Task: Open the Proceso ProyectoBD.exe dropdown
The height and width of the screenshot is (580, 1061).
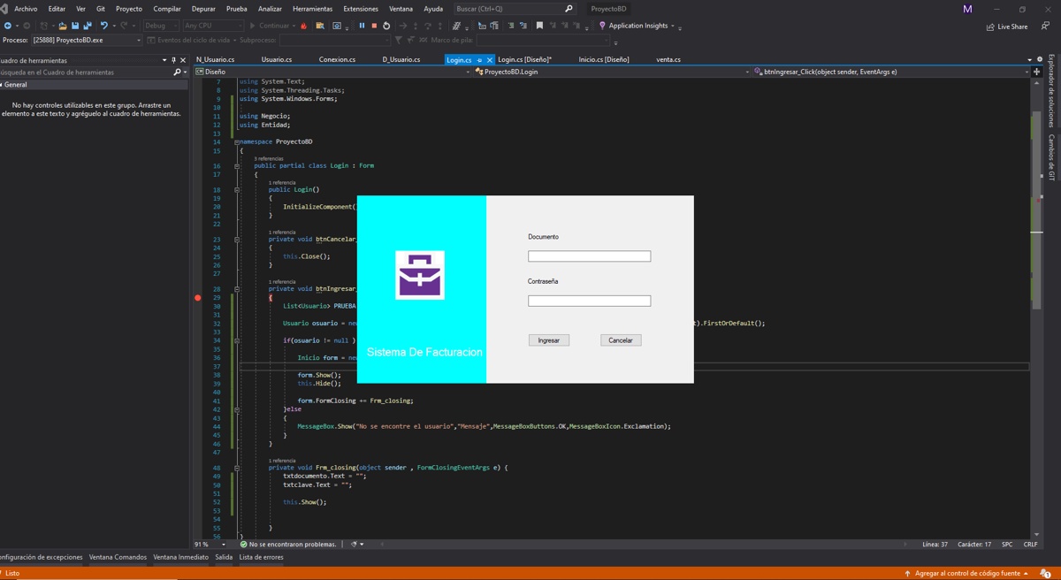Action: pyautogui.click(x=138, y=40)
